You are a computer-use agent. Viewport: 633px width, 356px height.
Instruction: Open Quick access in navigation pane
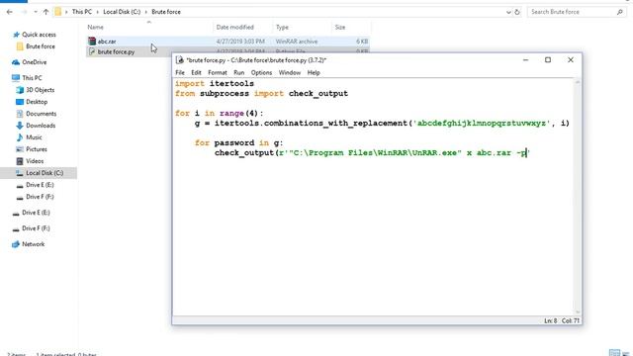pyautogui.click(x=39, y=35)
